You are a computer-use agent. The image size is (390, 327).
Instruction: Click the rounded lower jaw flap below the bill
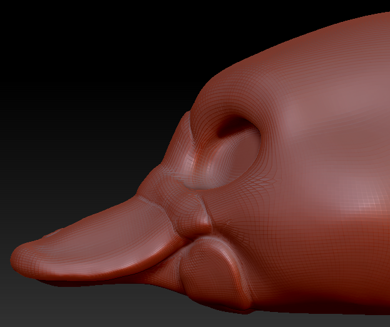click(215, 271)
